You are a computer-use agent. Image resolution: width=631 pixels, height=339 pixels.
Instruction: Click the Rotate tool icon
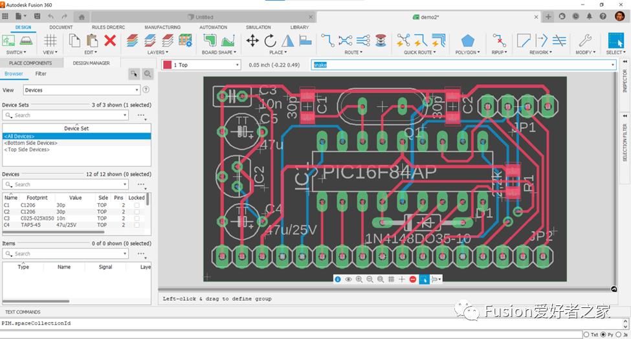270,41
